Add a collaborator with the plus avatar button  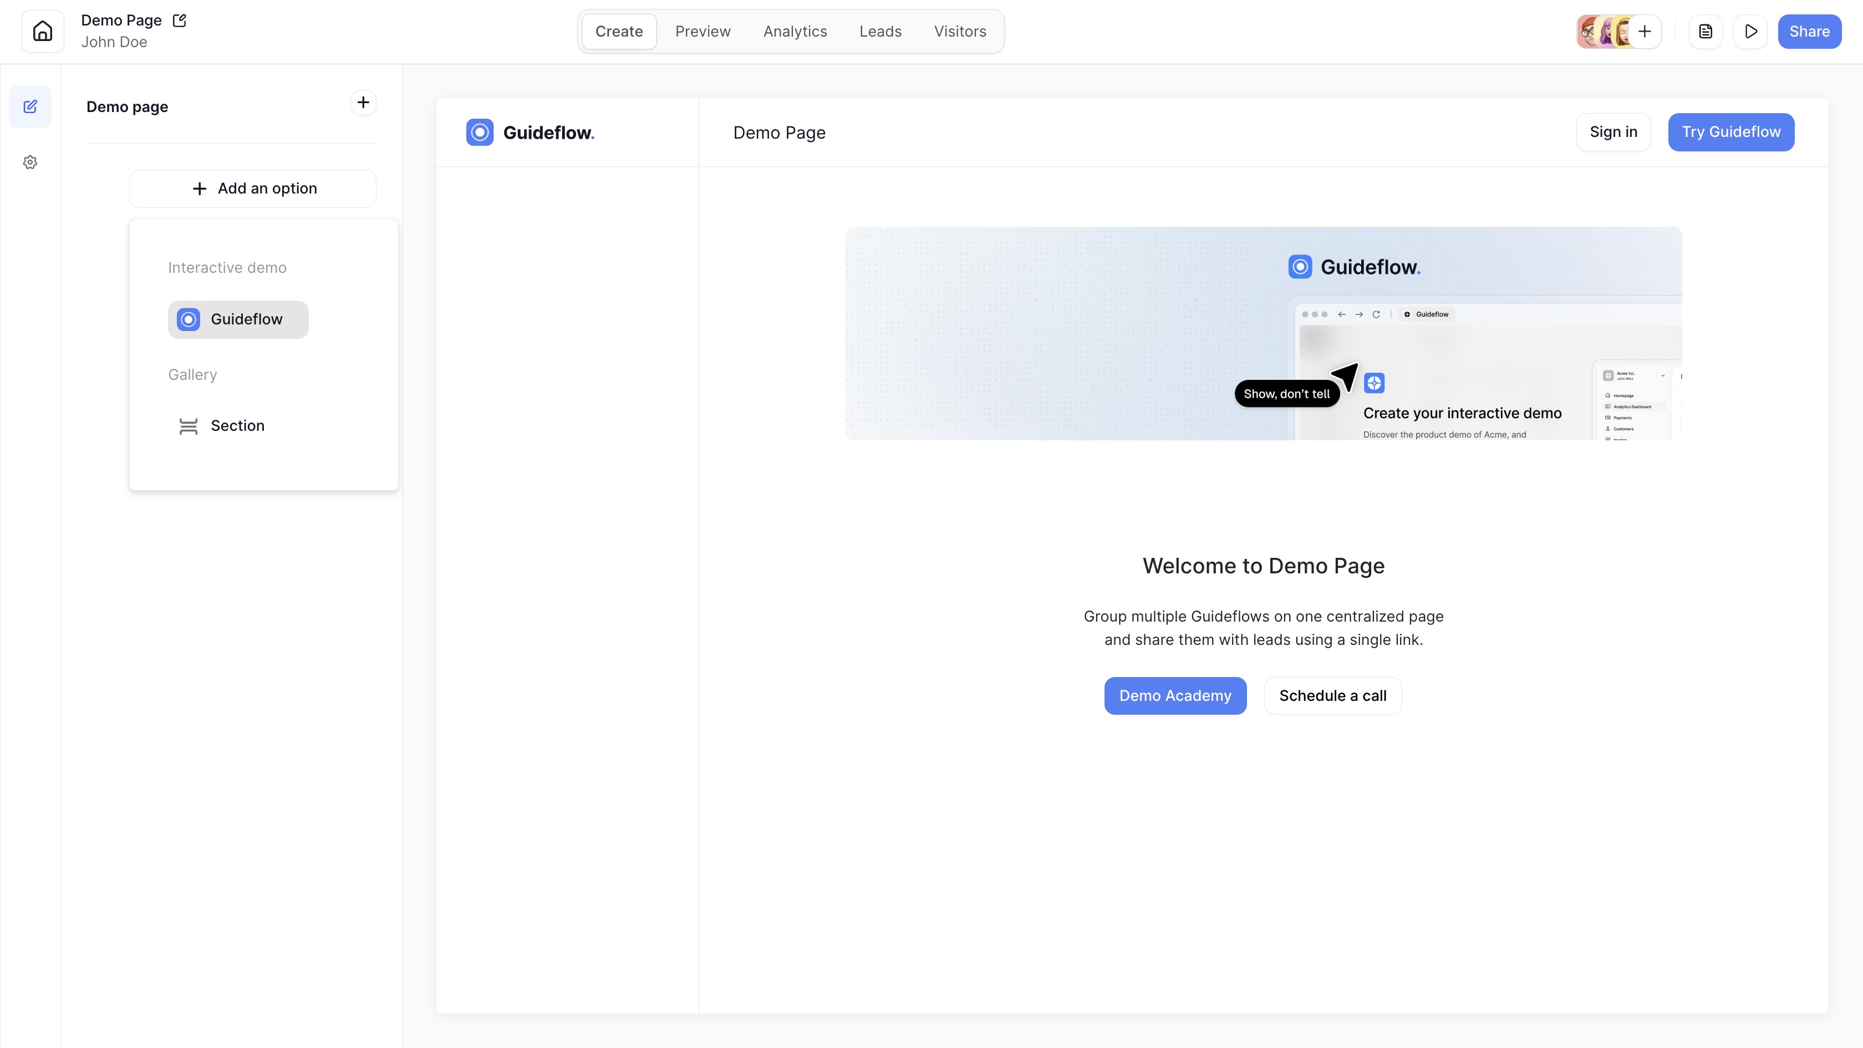(x=1644, y=31)
